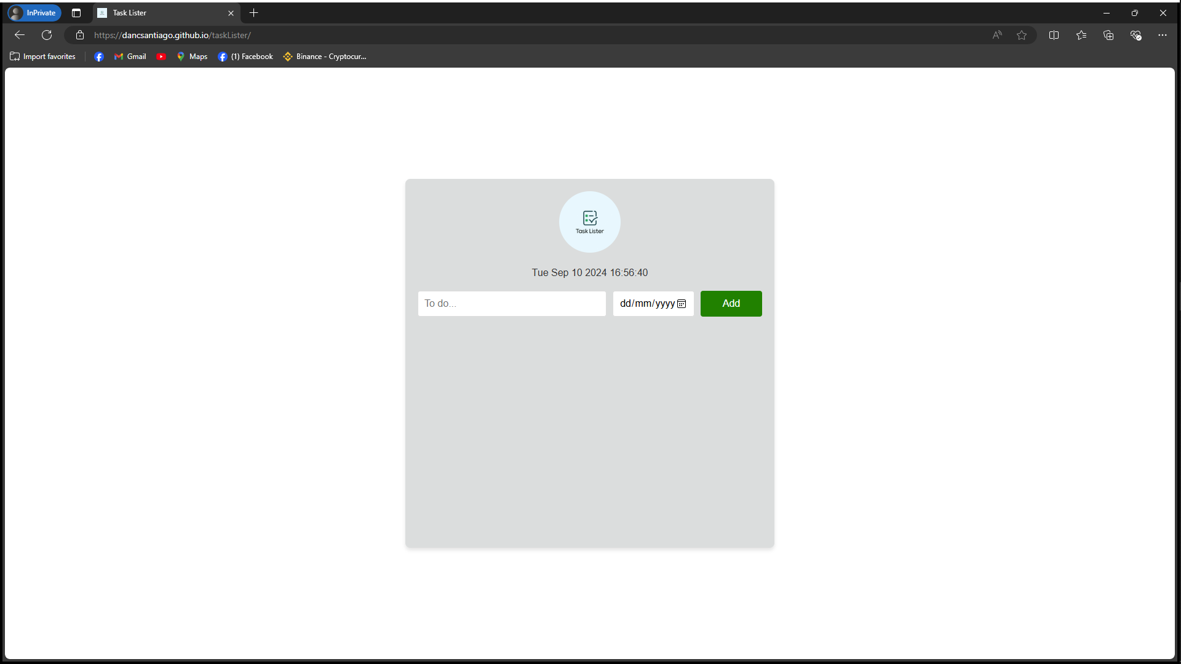Open Gmail bookmark link
Viewport: 1181px width, 664px height.
(x=130, y=57)
